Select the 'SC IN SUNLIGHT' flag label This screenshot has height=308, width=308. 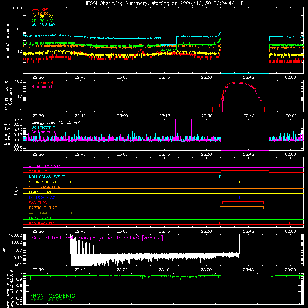[x=44, y=182]
